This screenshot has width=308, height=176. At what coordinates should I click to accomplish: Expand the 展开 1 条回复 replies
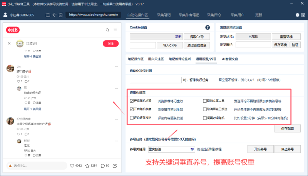pos(32,109)
